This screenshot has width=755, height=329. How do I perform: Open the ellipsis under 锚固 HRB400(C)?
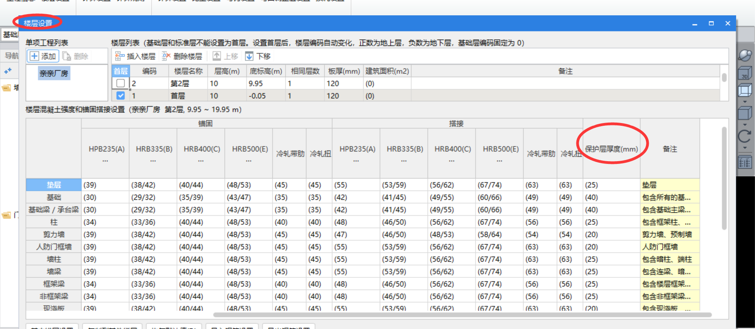(201, 161)
